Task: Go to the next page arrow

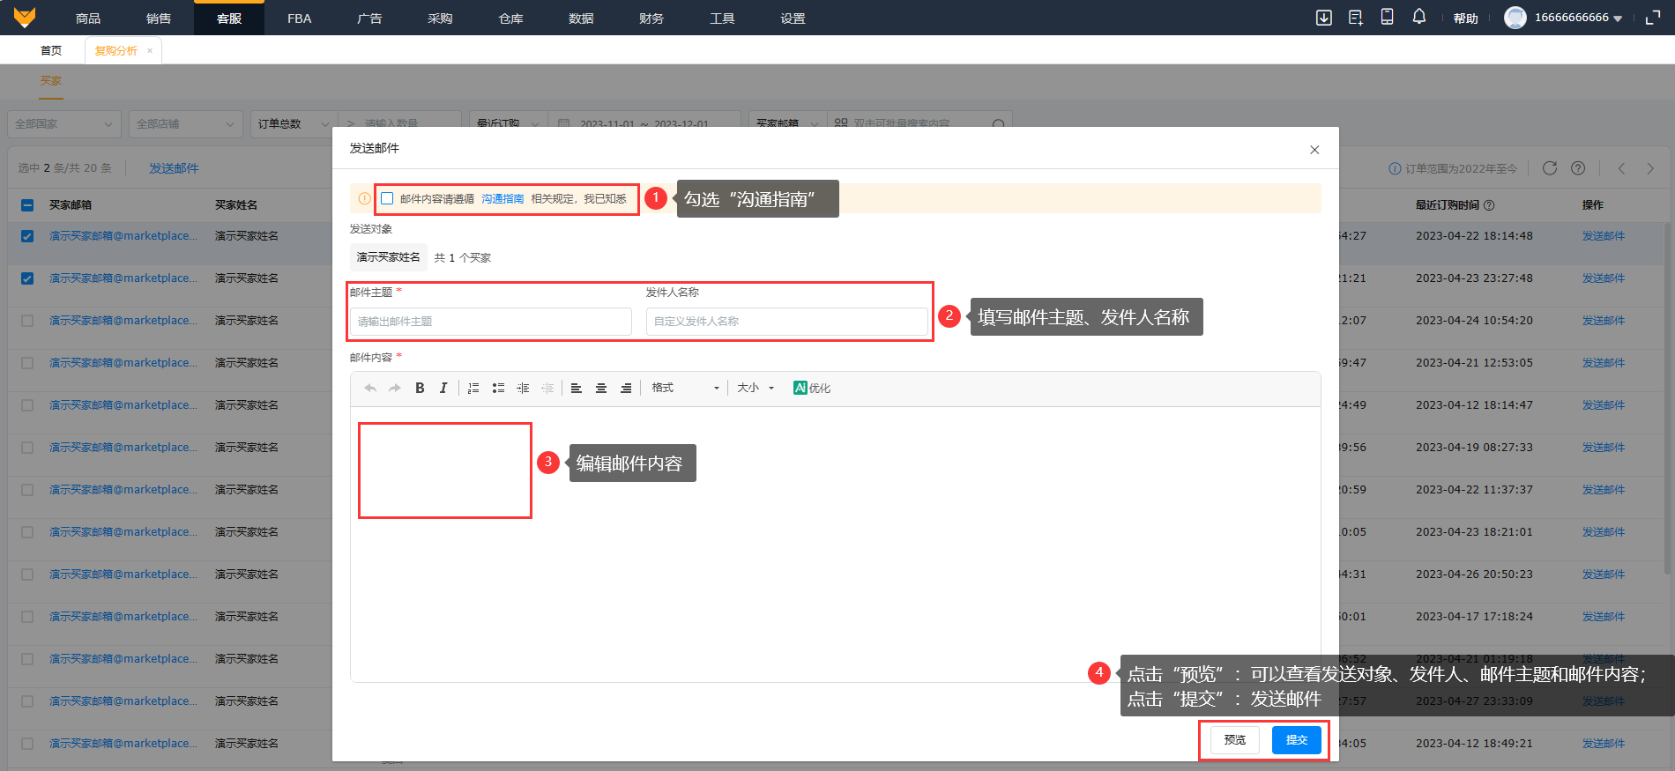Action: [1650, 168]
